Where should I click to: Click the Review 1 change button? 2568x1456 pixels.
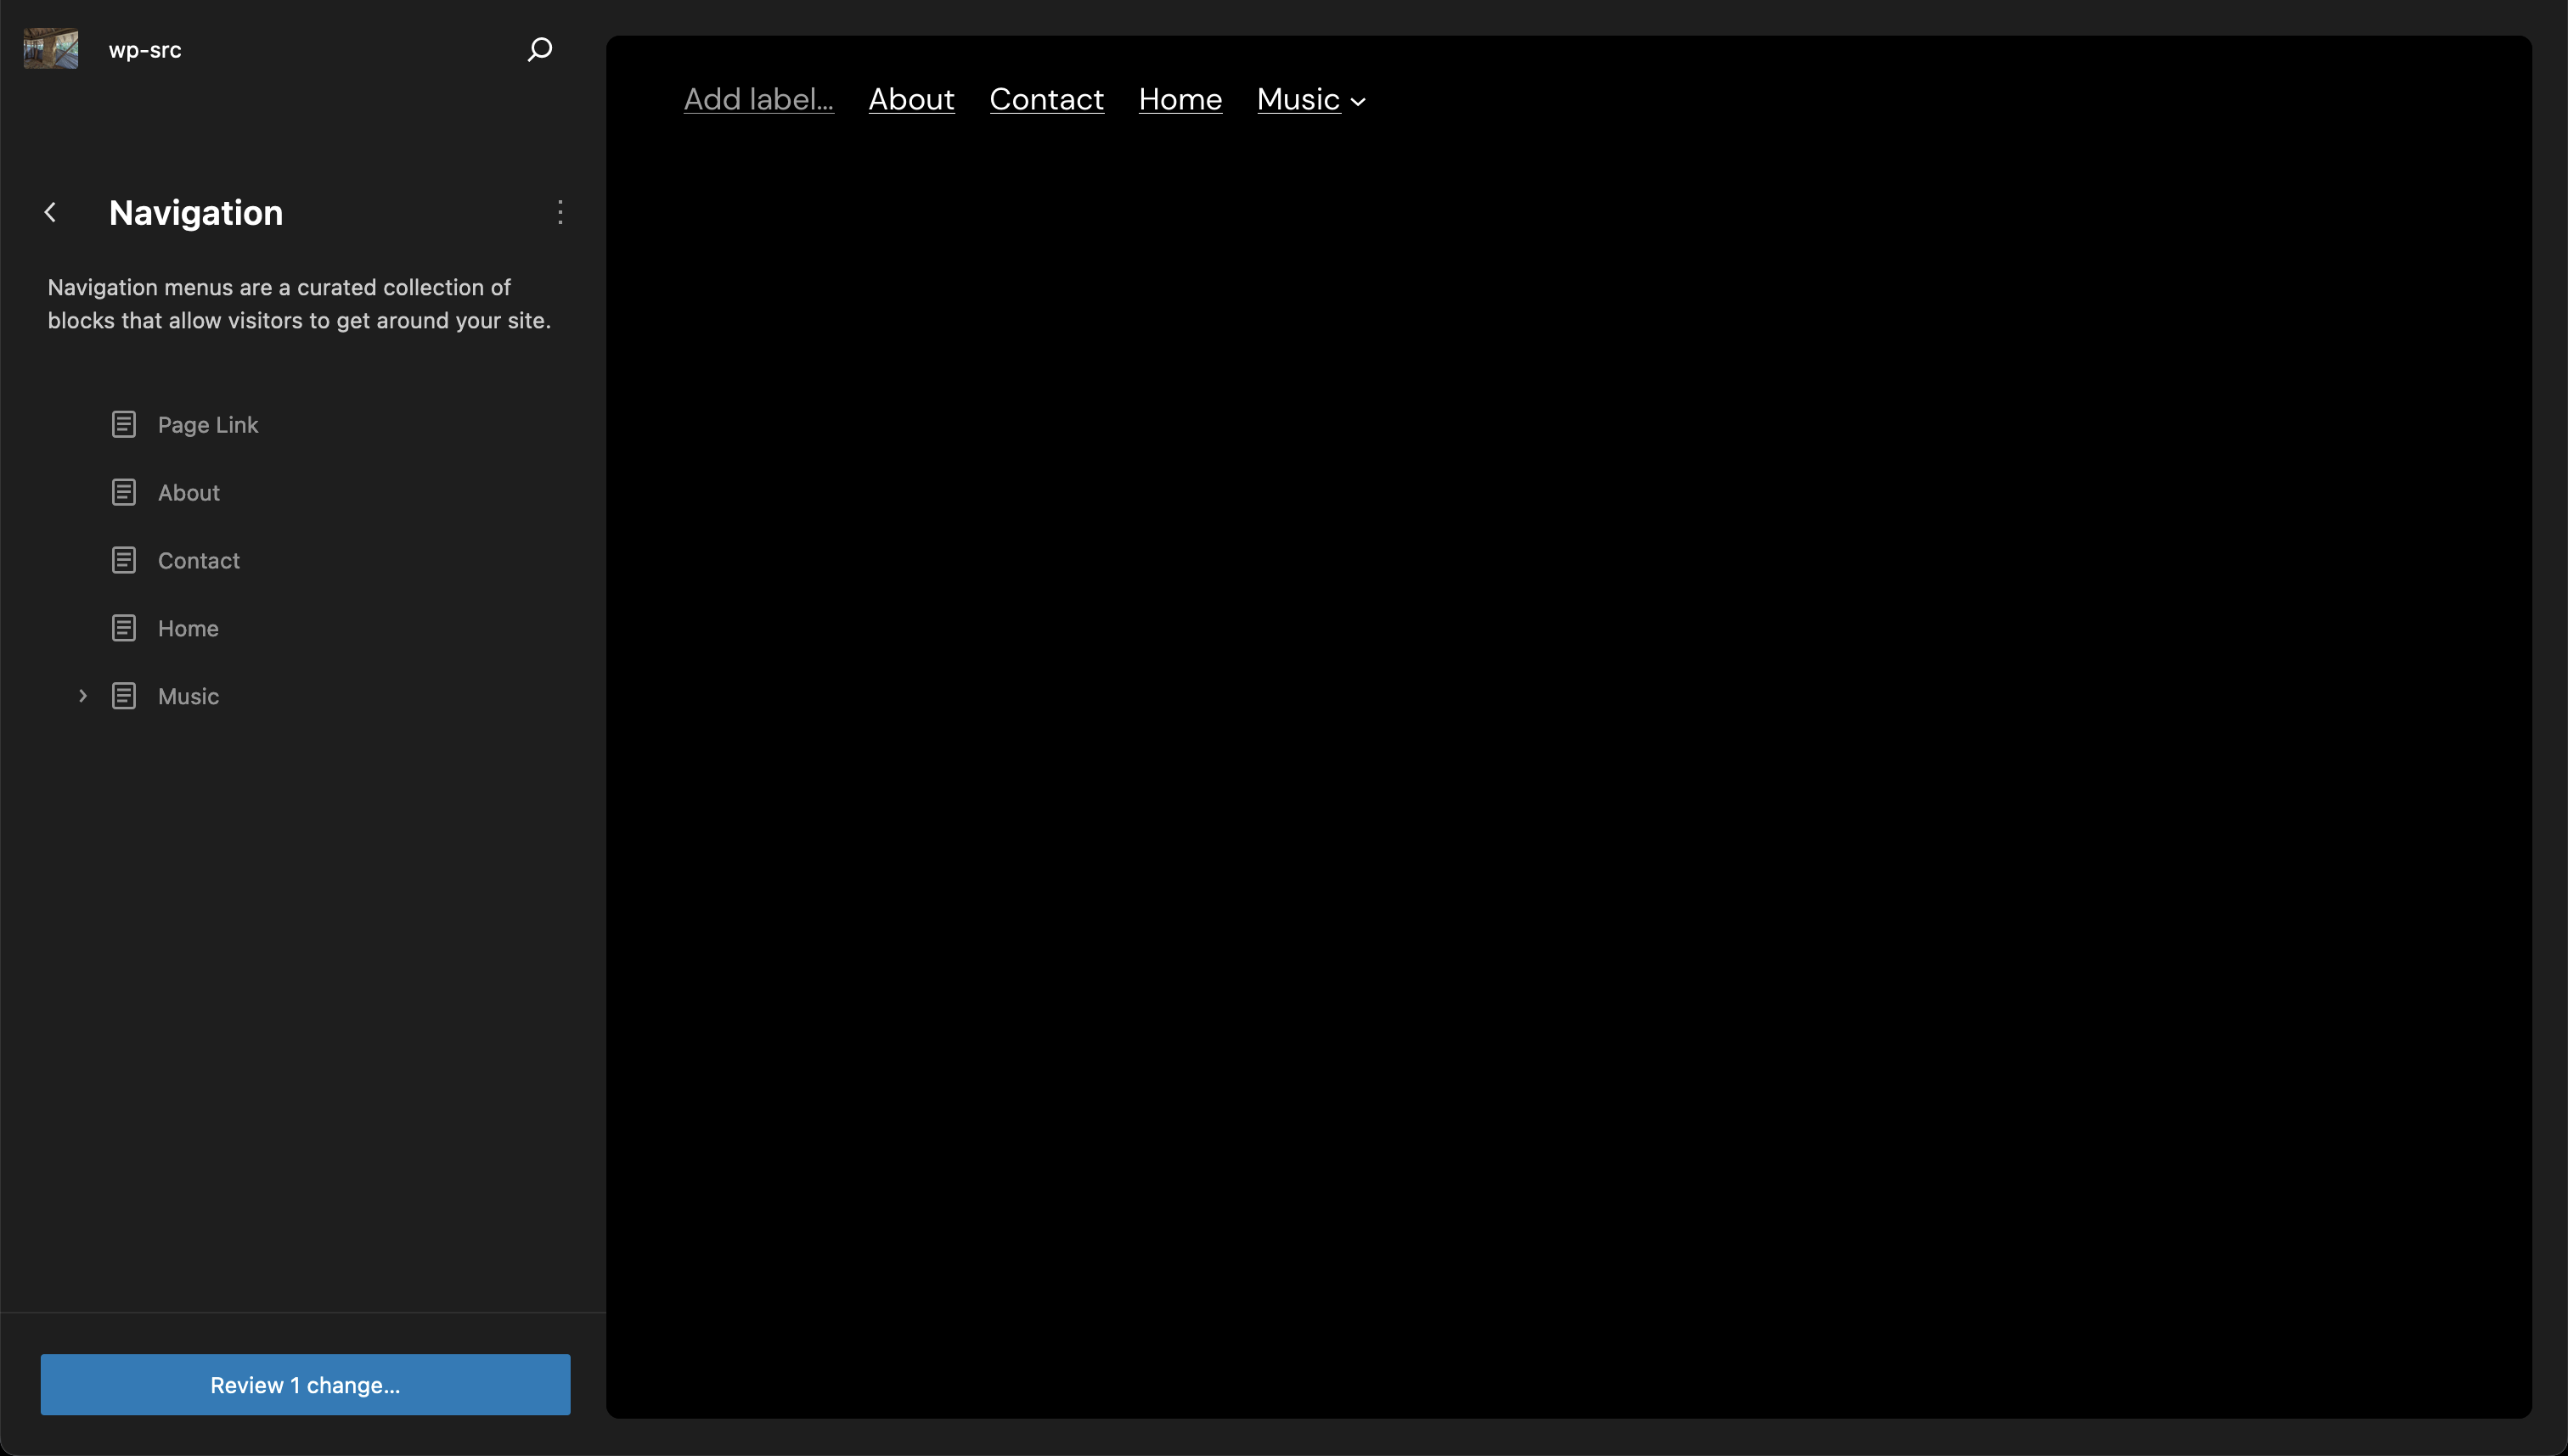click(x=304, y=1385)
